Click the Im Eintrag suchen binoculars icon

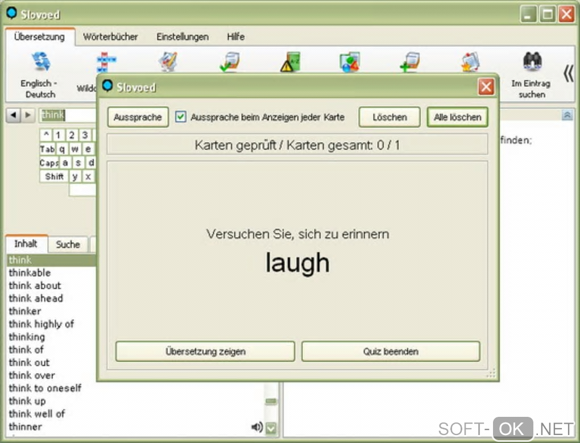click(x=532, y=61)
